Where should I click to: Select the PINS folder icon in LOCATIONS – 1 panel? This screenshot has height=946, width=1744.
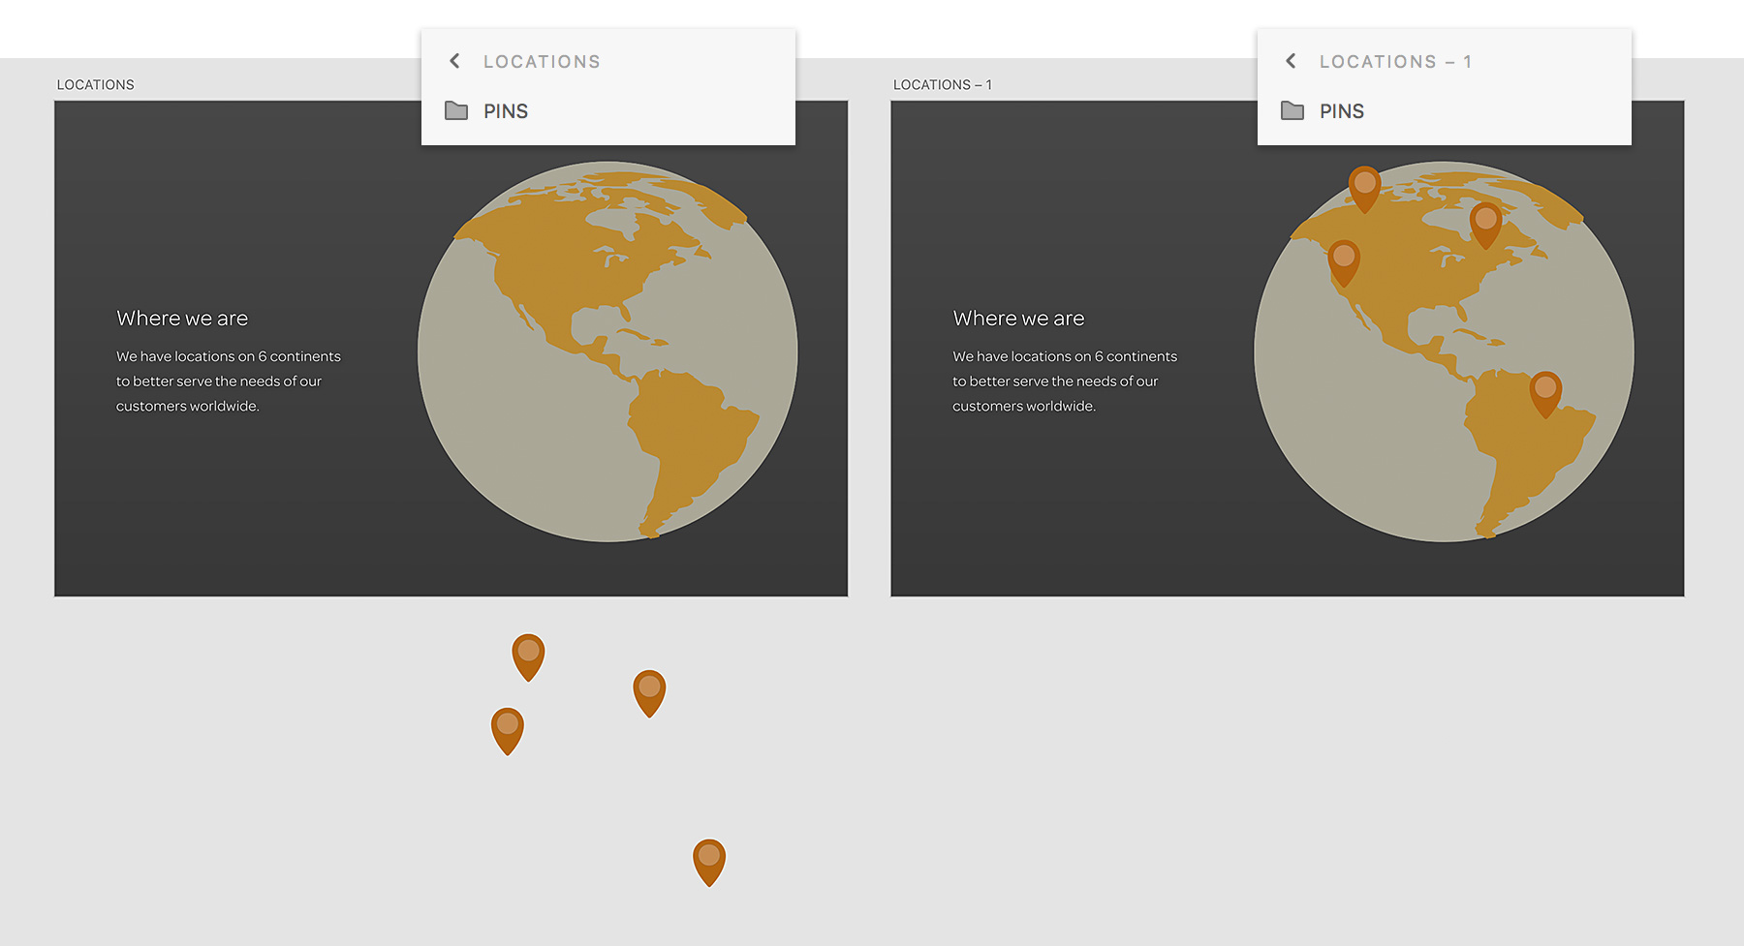(1292, 110)
